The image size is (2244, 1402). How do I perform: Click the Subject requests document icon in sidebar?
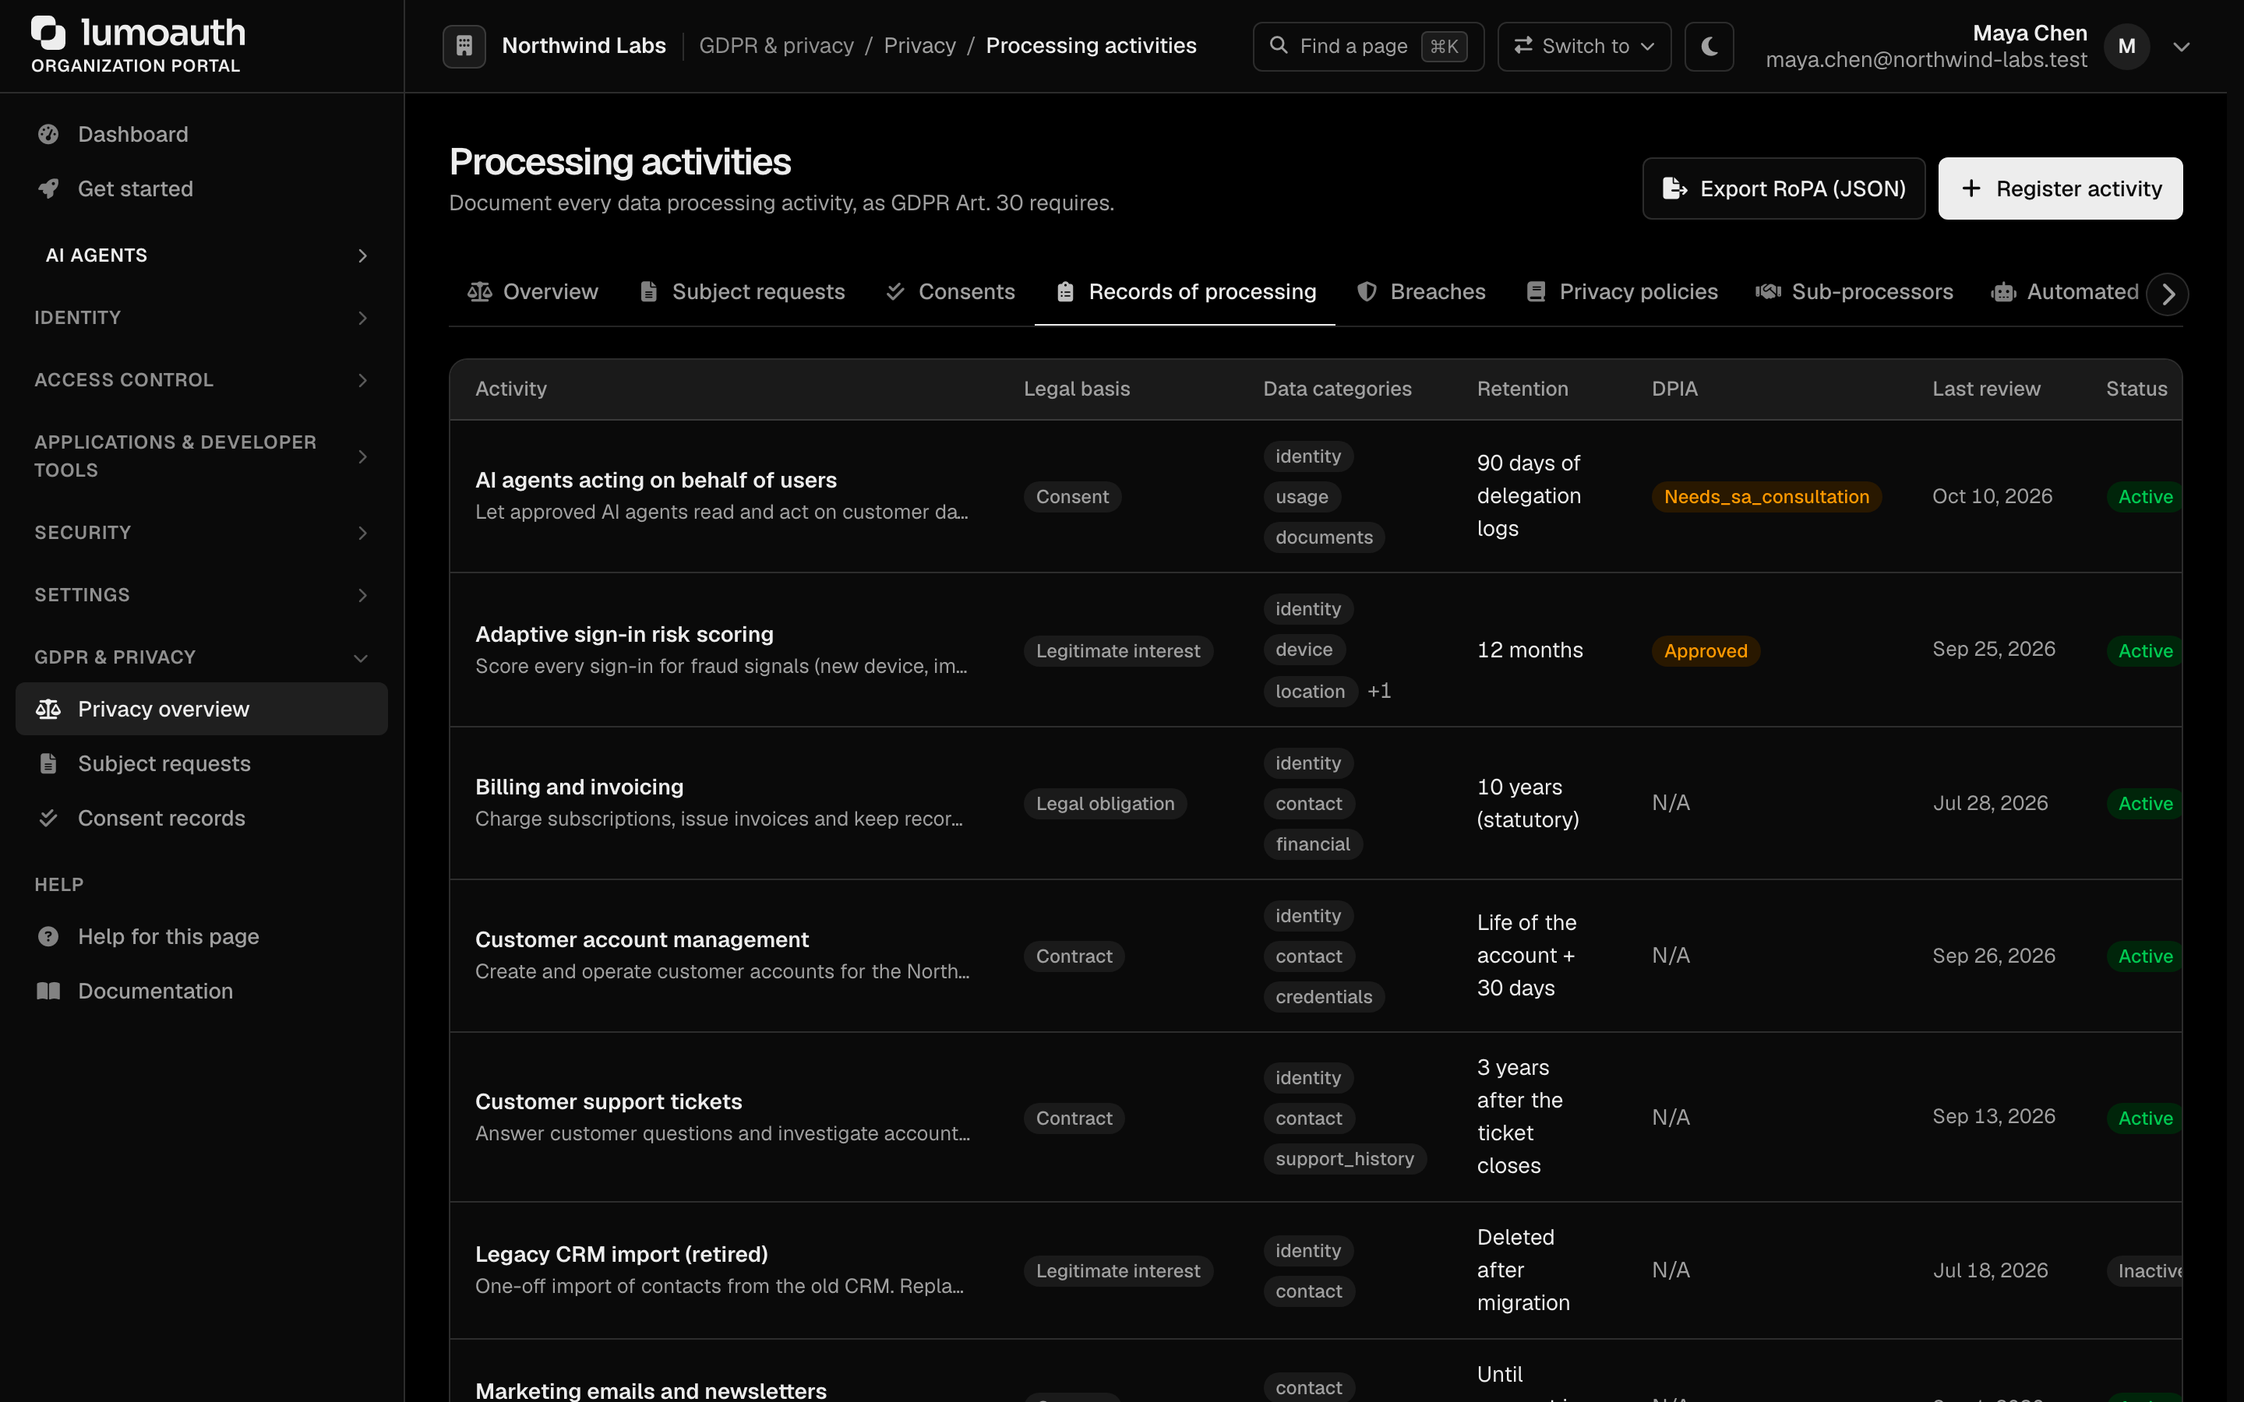pos(48,764)
